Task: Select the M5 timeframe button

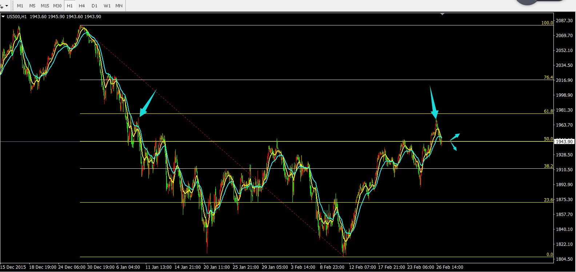Action: point(32,6)
